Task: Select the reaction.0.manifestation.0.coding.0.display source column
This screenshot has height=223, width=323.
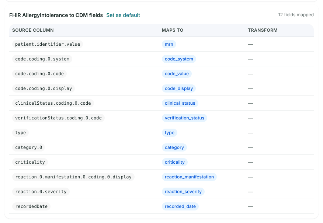Action: 73,177
